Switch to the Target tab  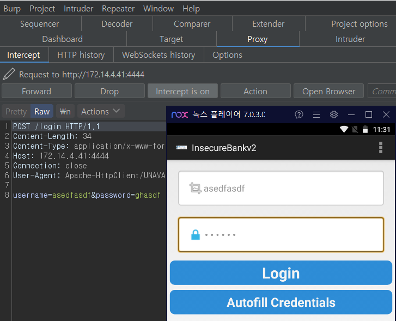pyautogui.click(x=171, y=39)
